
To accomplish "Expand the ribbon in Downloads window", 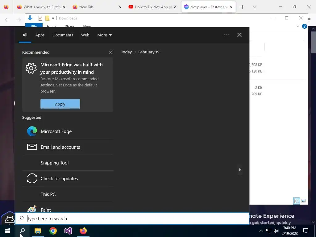I will pos(298,26).
